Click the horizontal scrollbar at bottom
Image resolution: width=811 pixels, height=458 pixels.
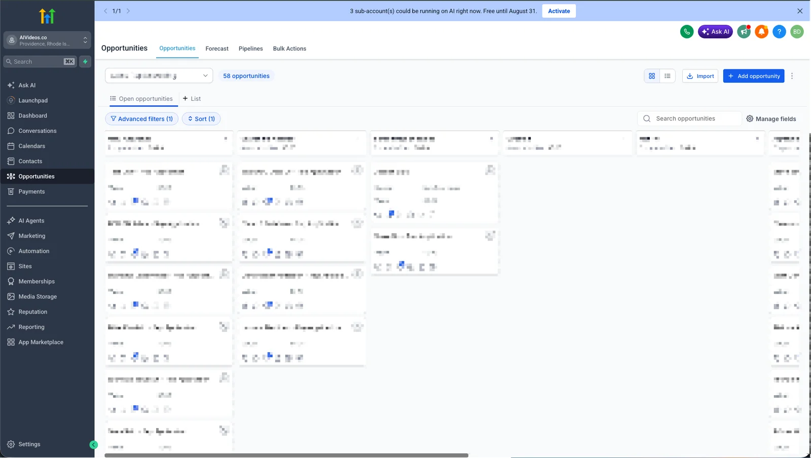pyautogui.click(x=286, y=455)
